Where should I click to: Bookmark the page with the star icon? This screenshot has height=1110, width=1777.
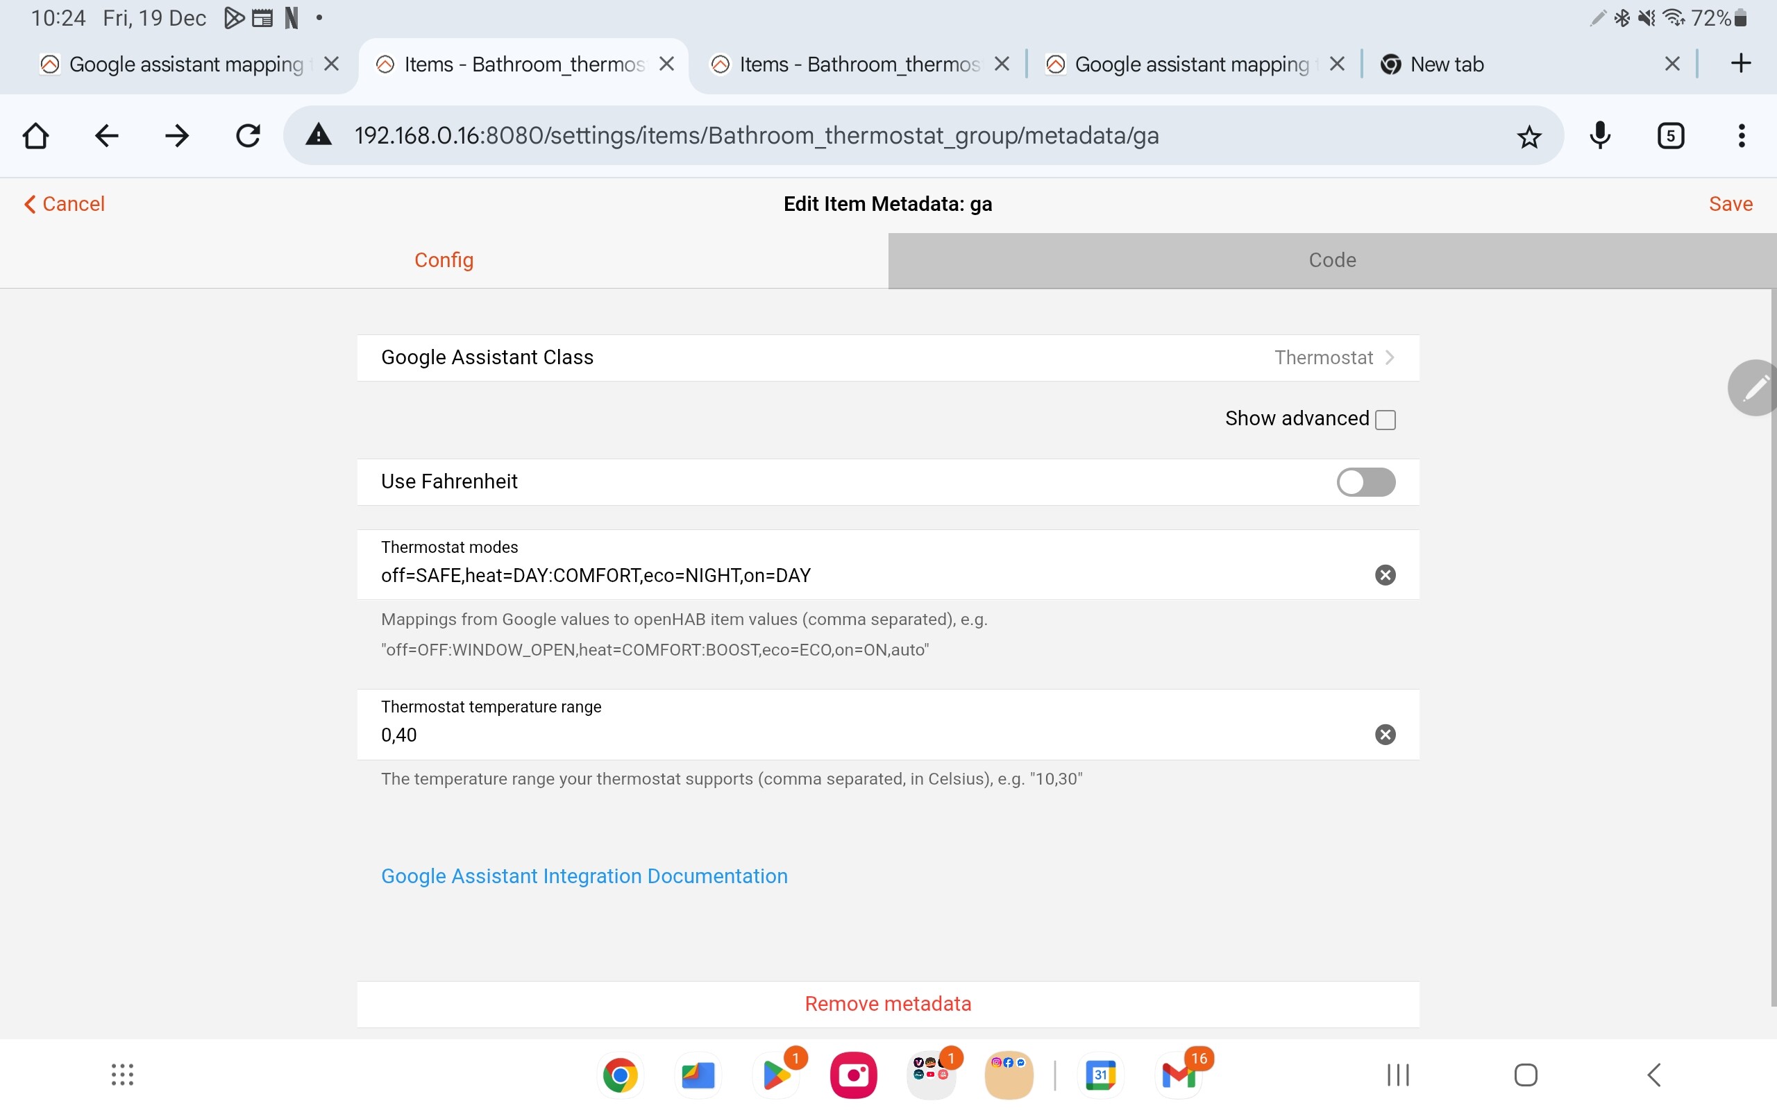(x=1528, y=137)
